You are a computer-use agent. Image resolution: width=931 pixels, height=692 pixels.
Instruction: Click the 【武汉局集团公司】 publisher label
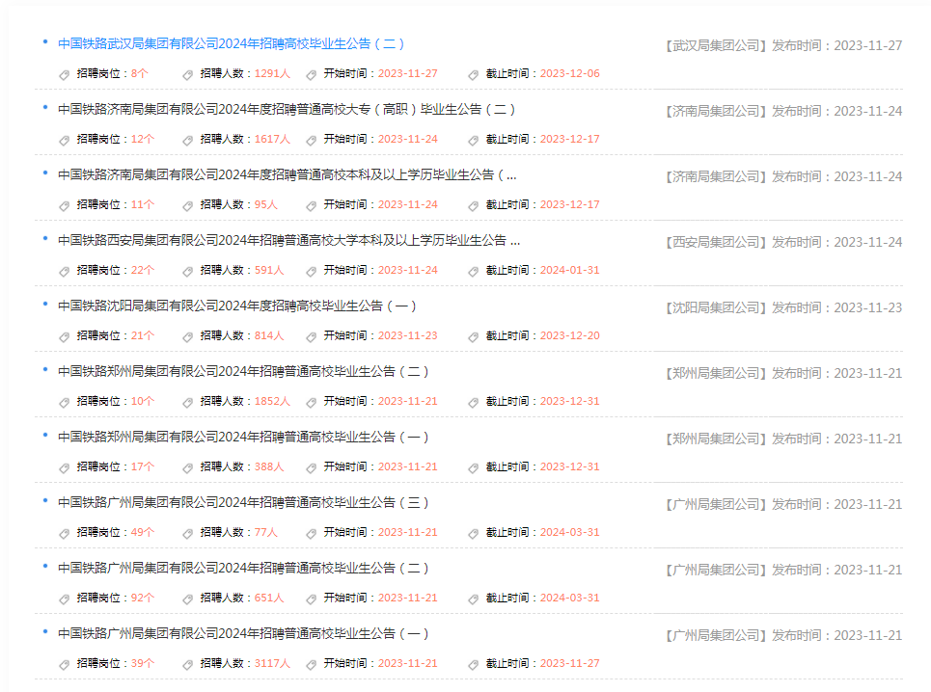[x=717, y=45]
